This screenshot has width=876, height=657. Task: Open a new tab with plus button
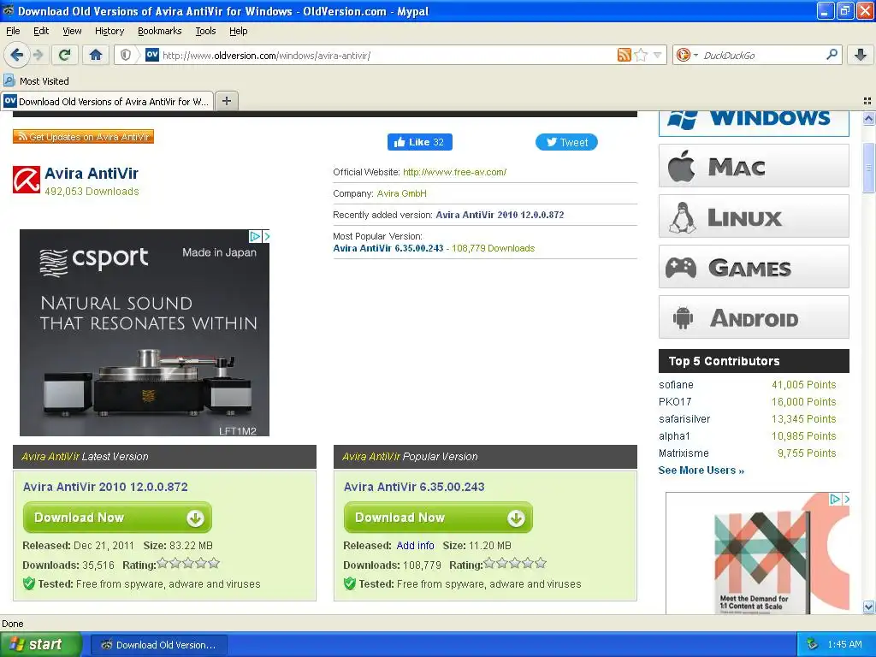(226, 101)
